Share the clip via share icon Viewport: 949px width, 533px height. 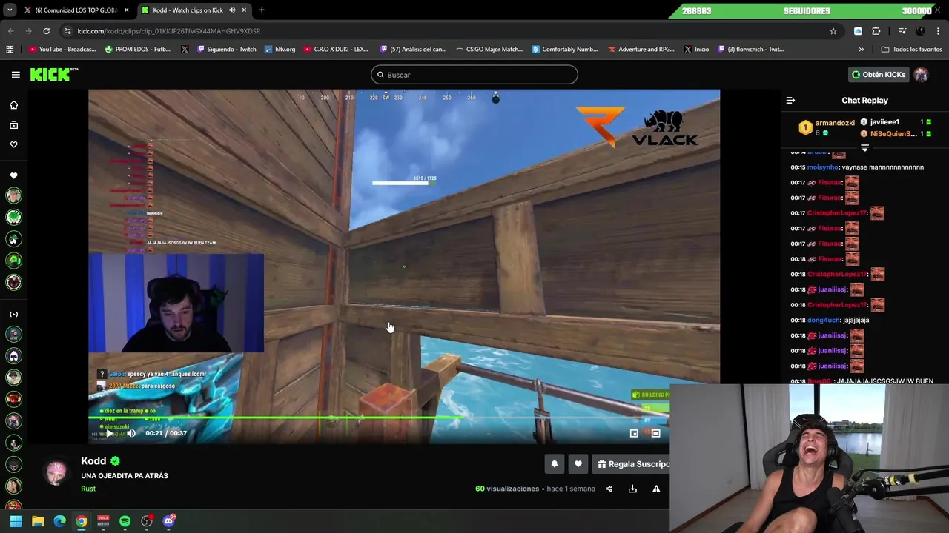click(609, 489)
